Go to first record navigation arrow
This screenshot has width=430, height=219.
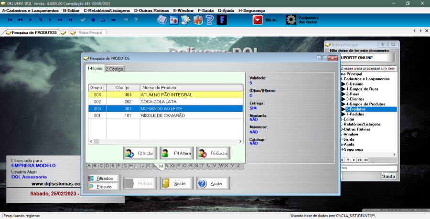(x=10, y=20)
